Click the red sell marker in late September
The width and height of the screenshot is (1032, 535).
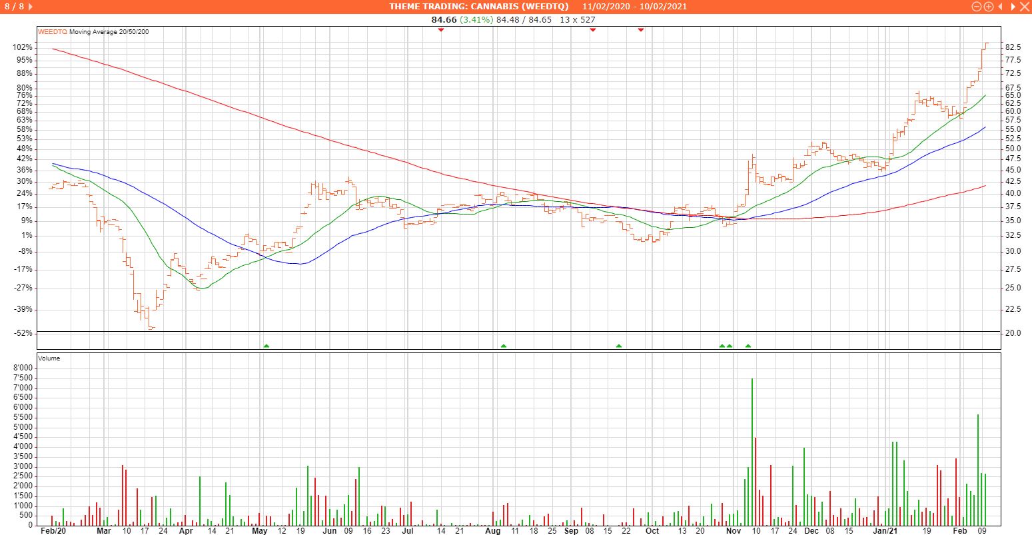[x=641, y=30]
